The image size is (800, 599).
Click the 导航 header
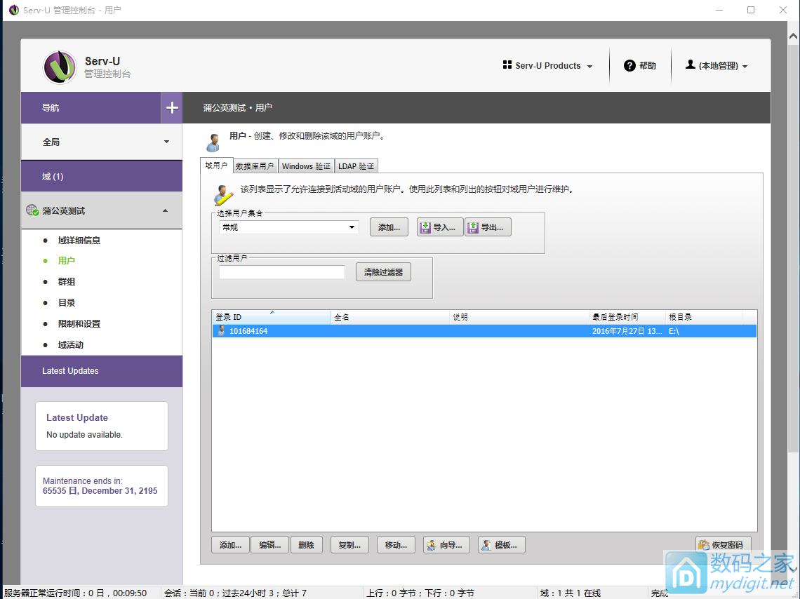pos(91,107)
